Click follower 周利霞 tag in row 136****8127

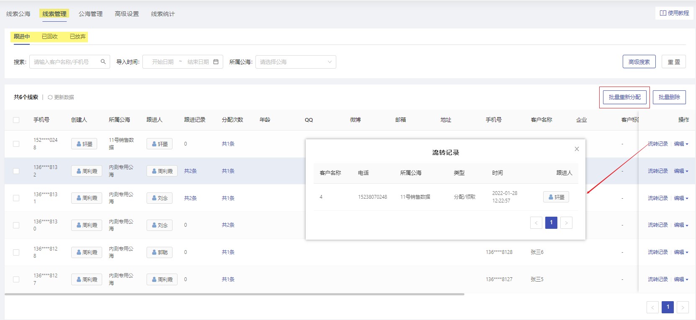tap(162, 279)
